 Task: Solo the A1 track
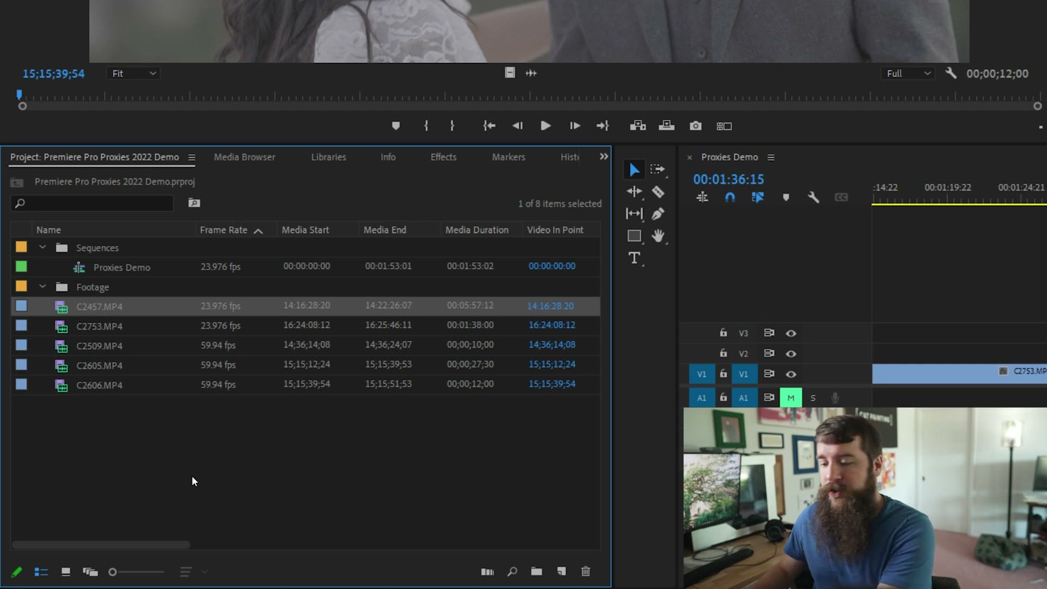(813, 398)
